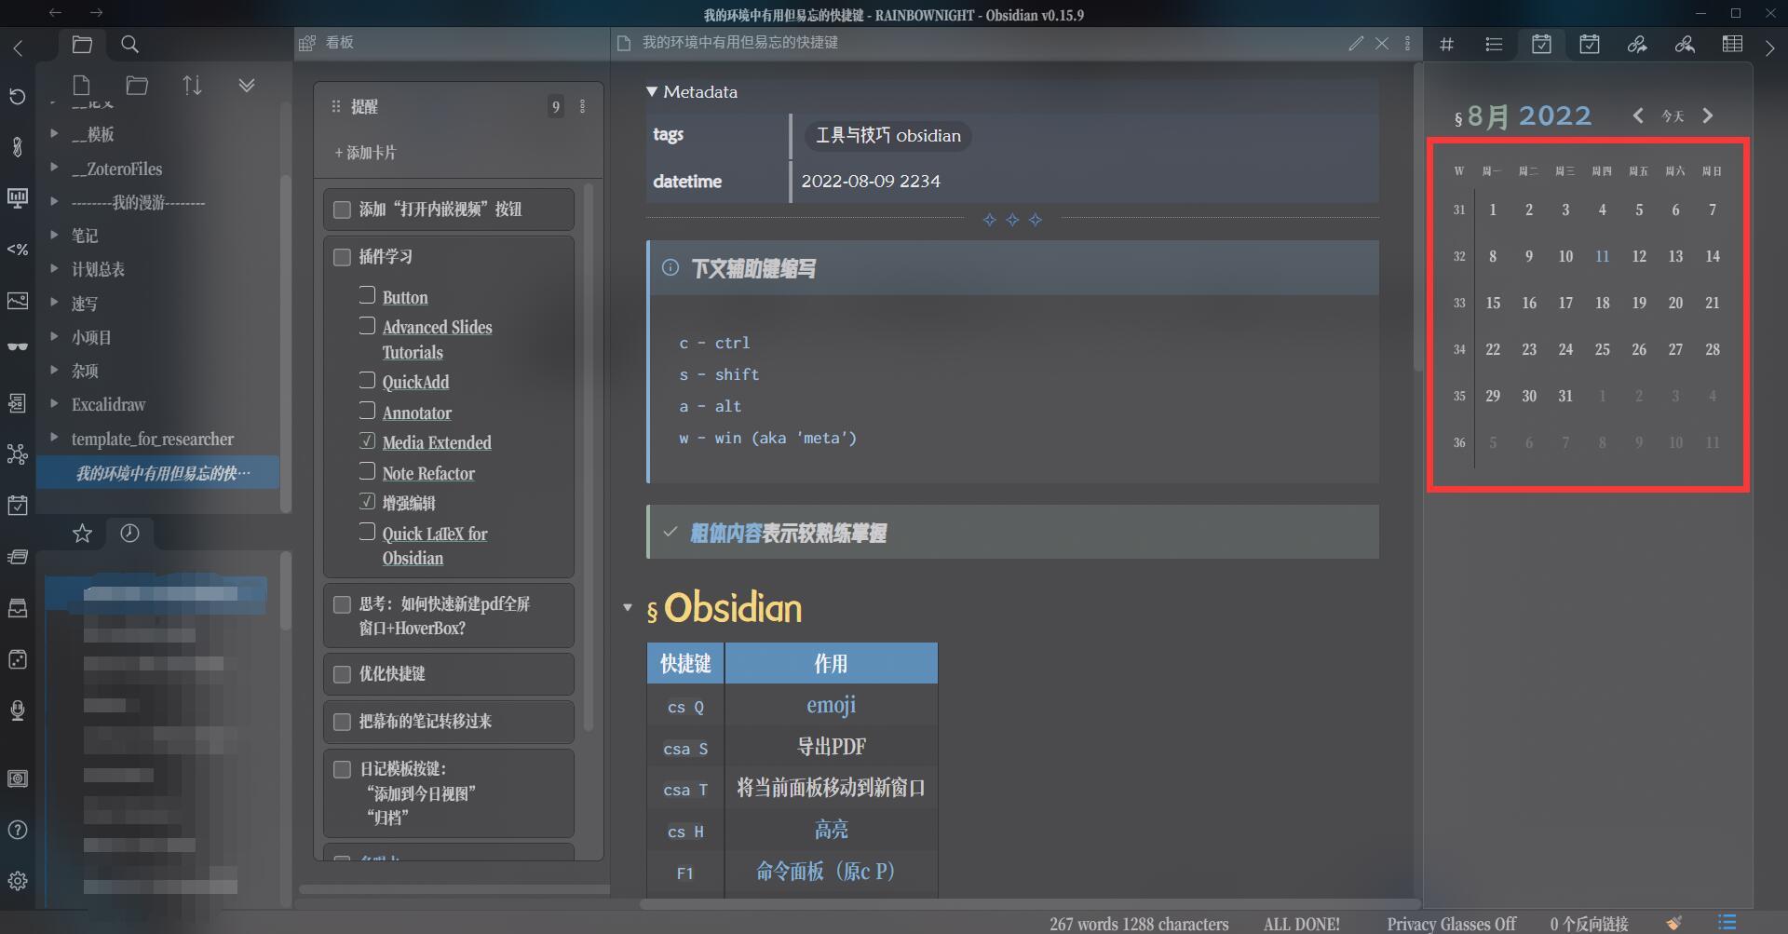
Task: Collapse the Metadata section triangle
Action: pos(652,92)
